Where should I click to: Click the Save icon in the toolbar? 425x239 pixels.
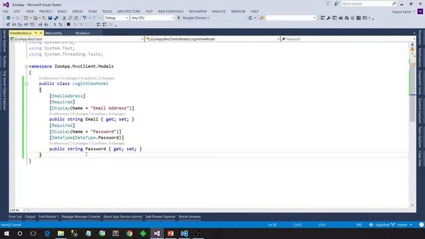50,18
